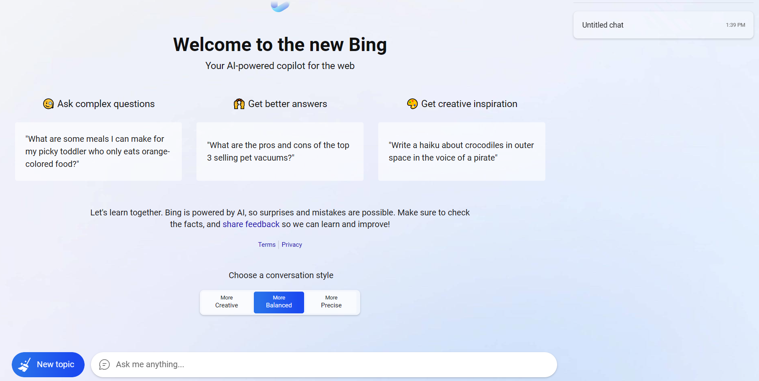Click the 1:39 PM chat timestamp
The image size is (759, 381).
pos(736,25)
